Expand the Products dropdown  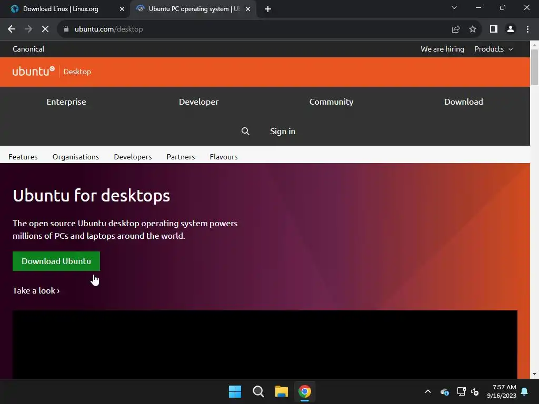click(493, 49)
